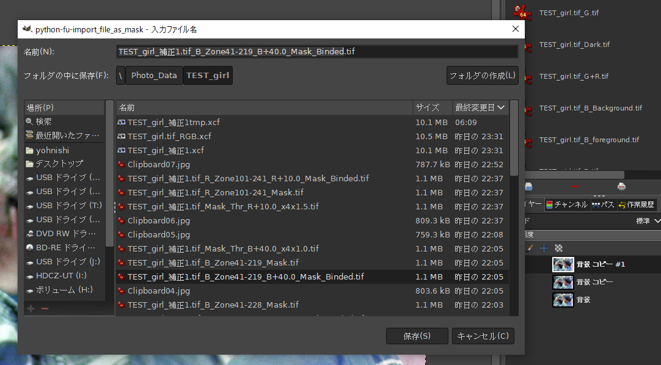The height and width of the screenshot is (365, 661).
Task: Click the remove-bookmark icon in the file dialog
Action: 45,308
